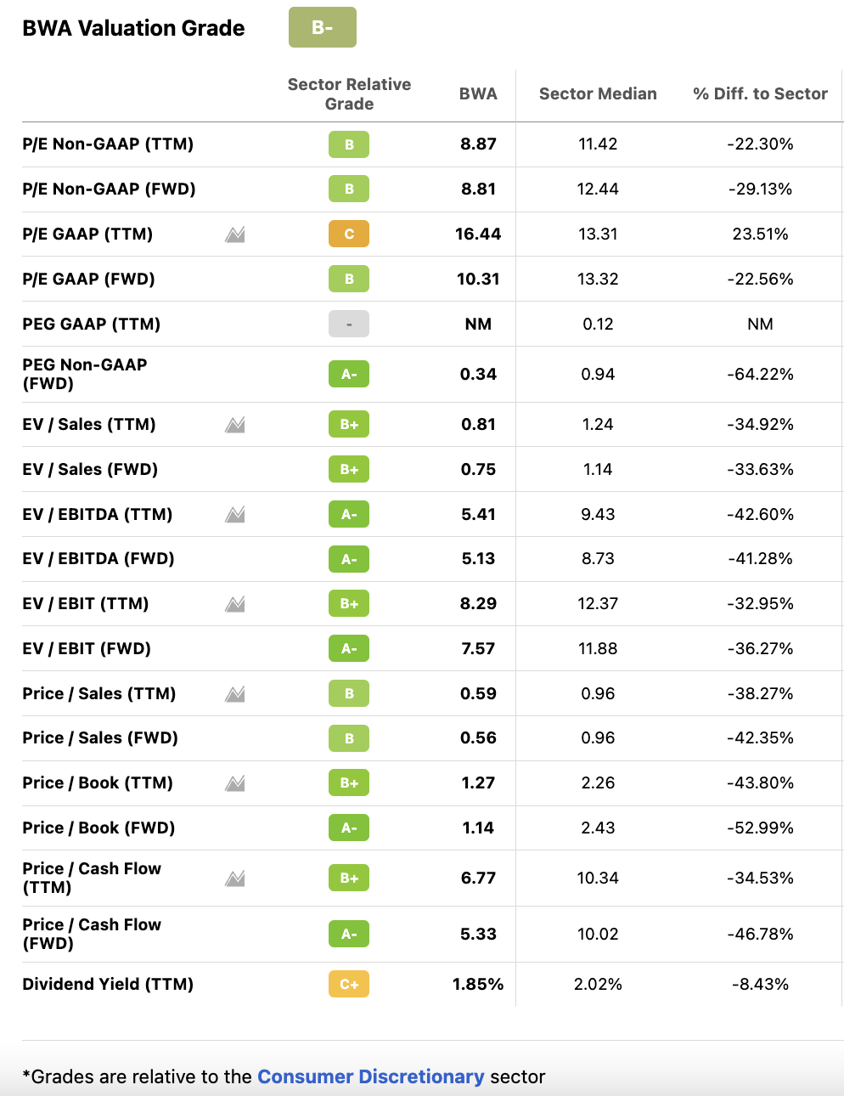The height and width of the screenshot is (1096, 844).
Task: Click the Consumer Discretionary sector link
Action: click(371, 1076)
